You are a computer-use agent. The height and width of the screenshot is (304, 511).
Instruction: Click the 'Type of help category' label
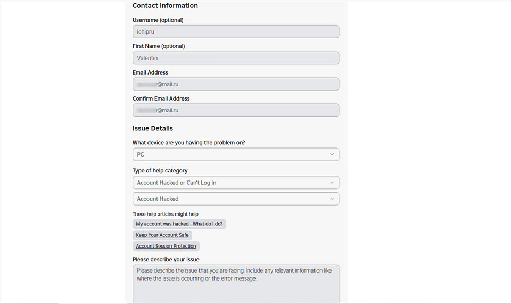tap(160, 171)
